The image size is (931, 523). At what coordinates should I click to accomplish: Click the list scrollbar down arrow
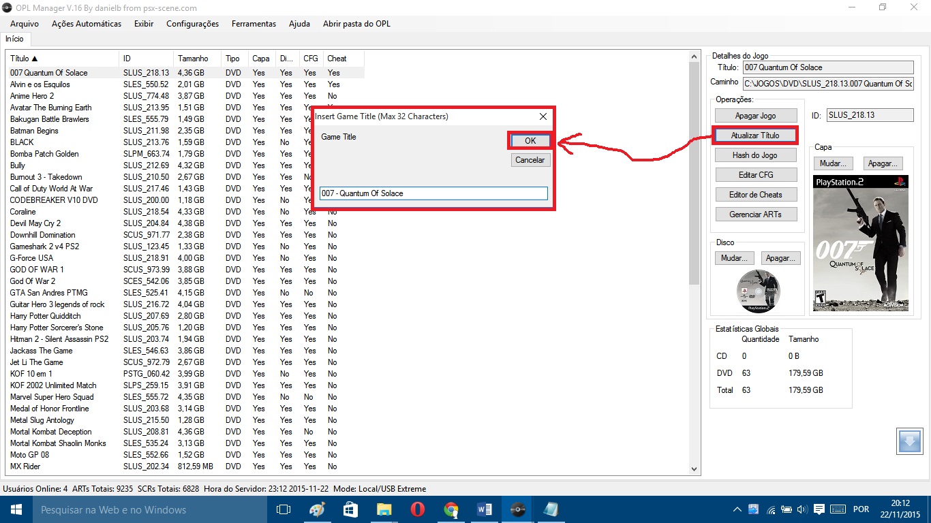pos(695,469)
